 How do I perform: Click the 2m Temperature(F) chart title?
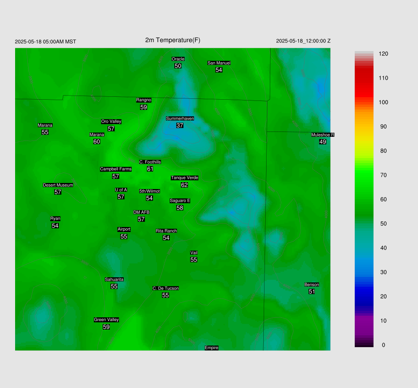tap(173, 40)
